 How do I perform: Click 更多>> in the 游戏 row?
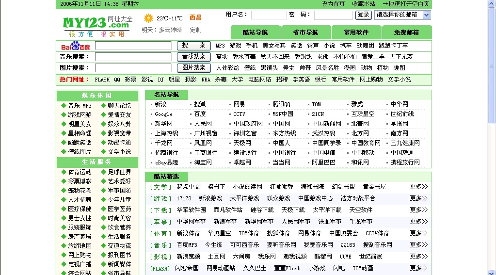tap(419, 198)
